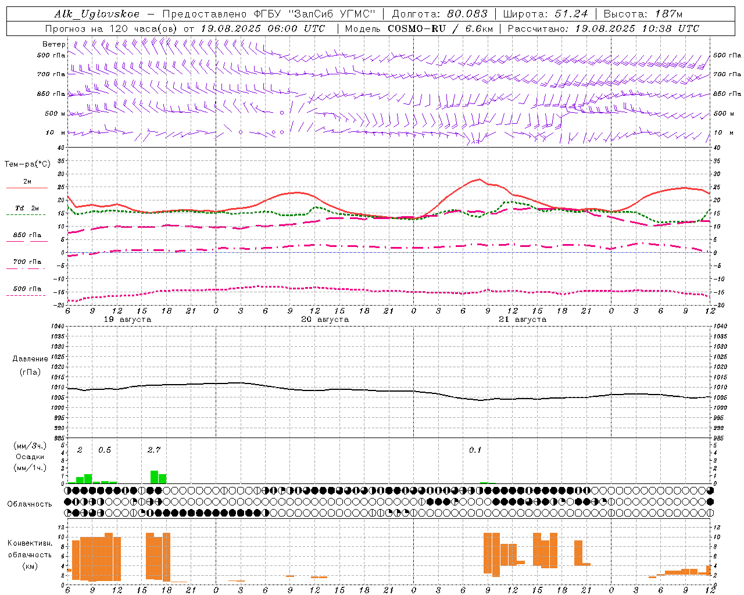Click the Осадки precipitation label
The image size is (744, 595).
pos(30,457)
